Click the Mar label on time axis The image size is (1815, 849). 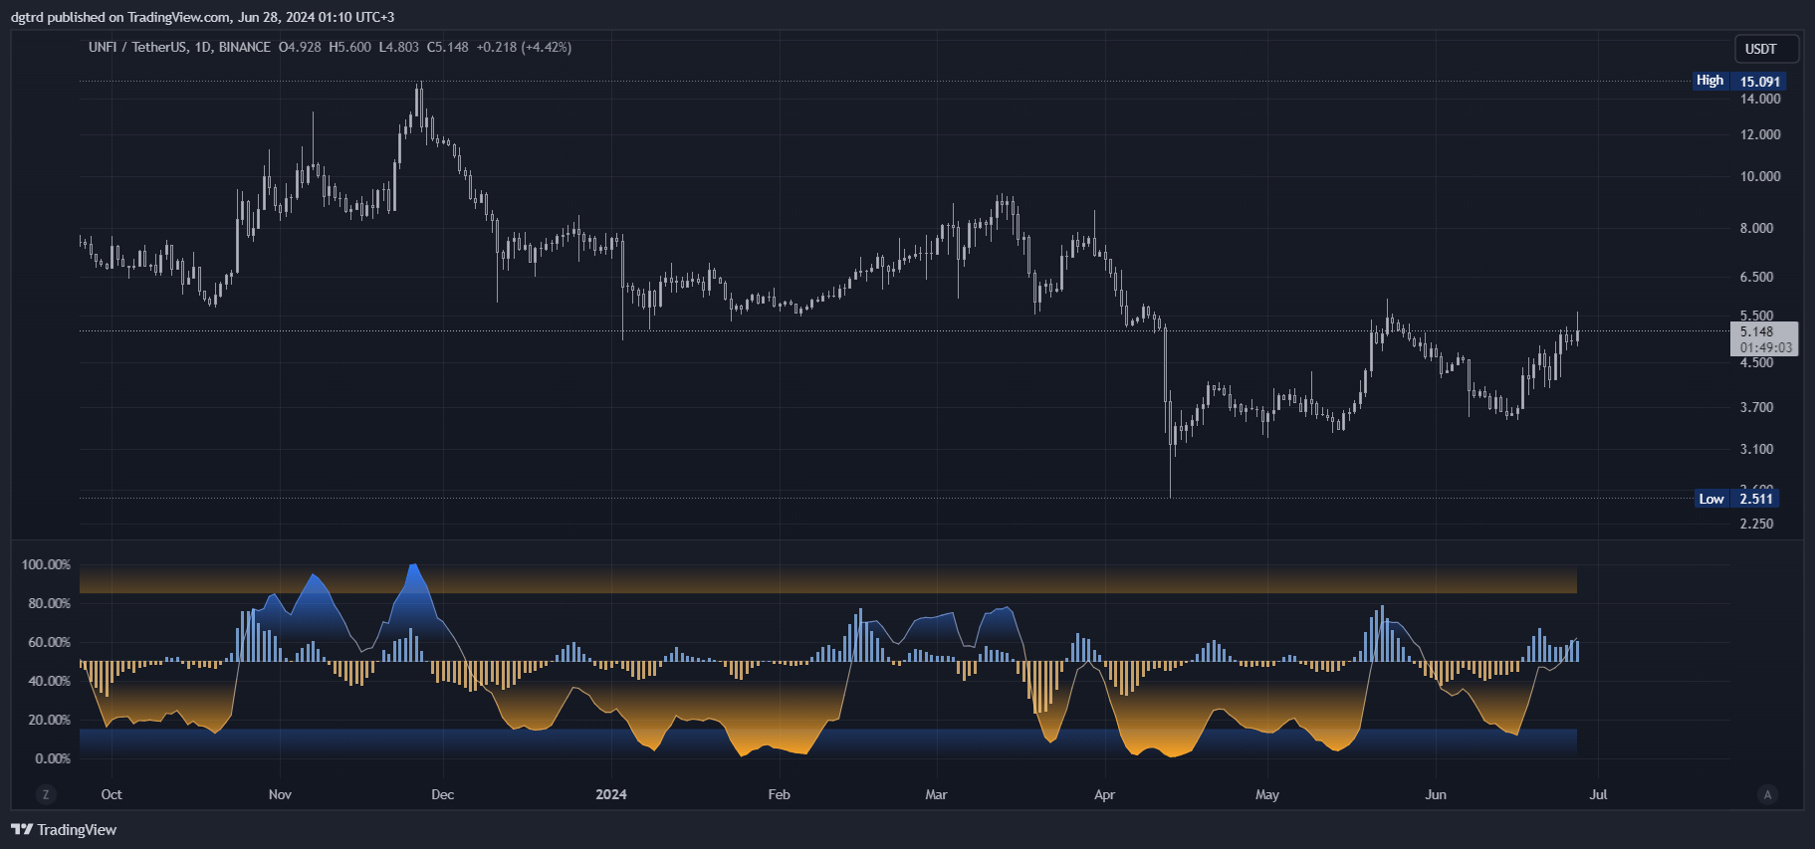pos(936,794)
